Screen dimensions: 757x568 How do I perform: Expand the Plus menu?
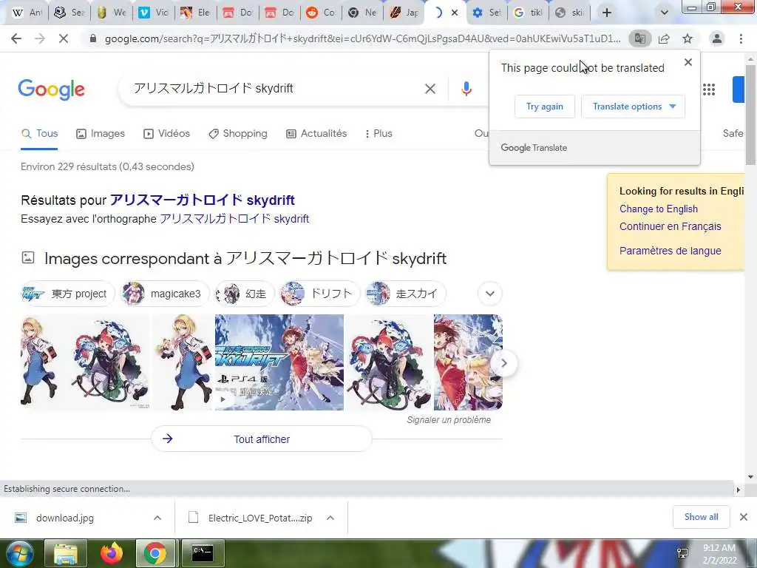coord(378,134)
